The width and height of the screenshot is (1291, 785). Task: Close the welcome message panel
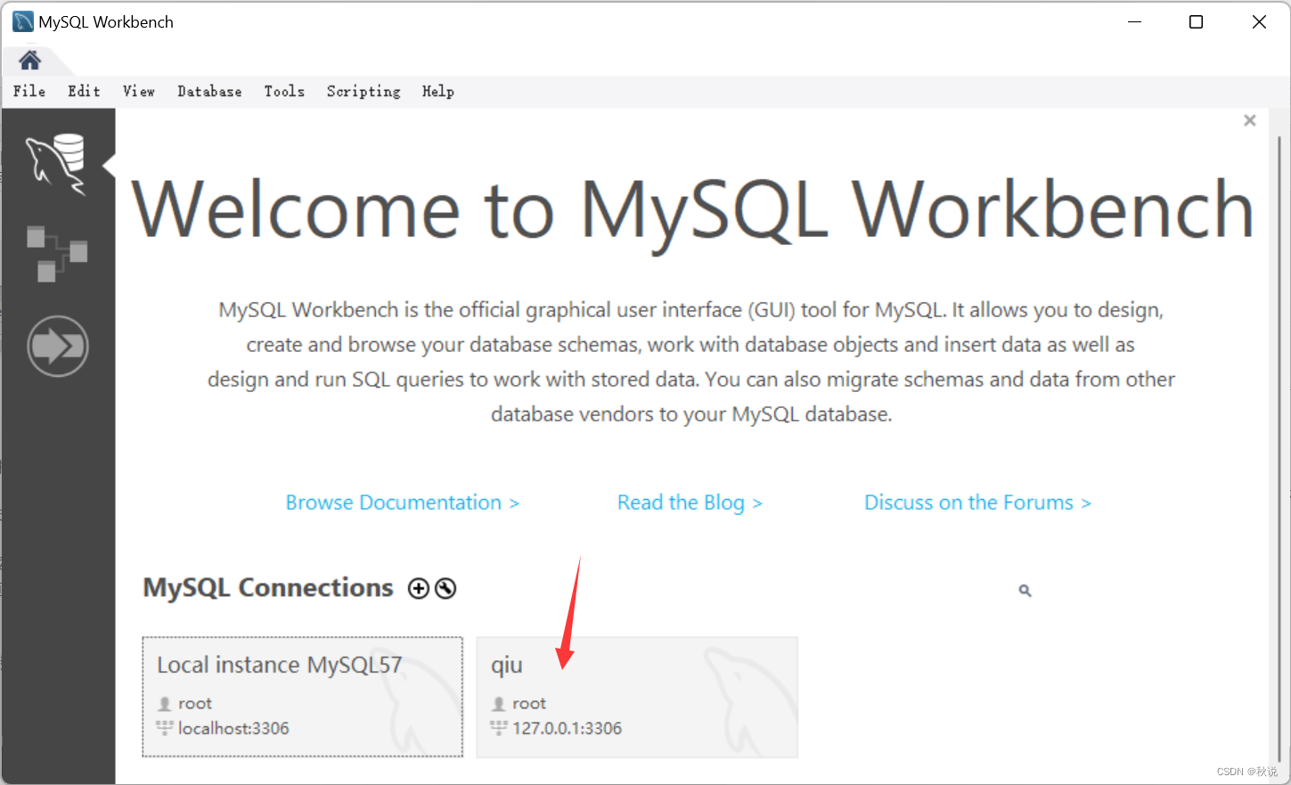(x=1250, y=120)
